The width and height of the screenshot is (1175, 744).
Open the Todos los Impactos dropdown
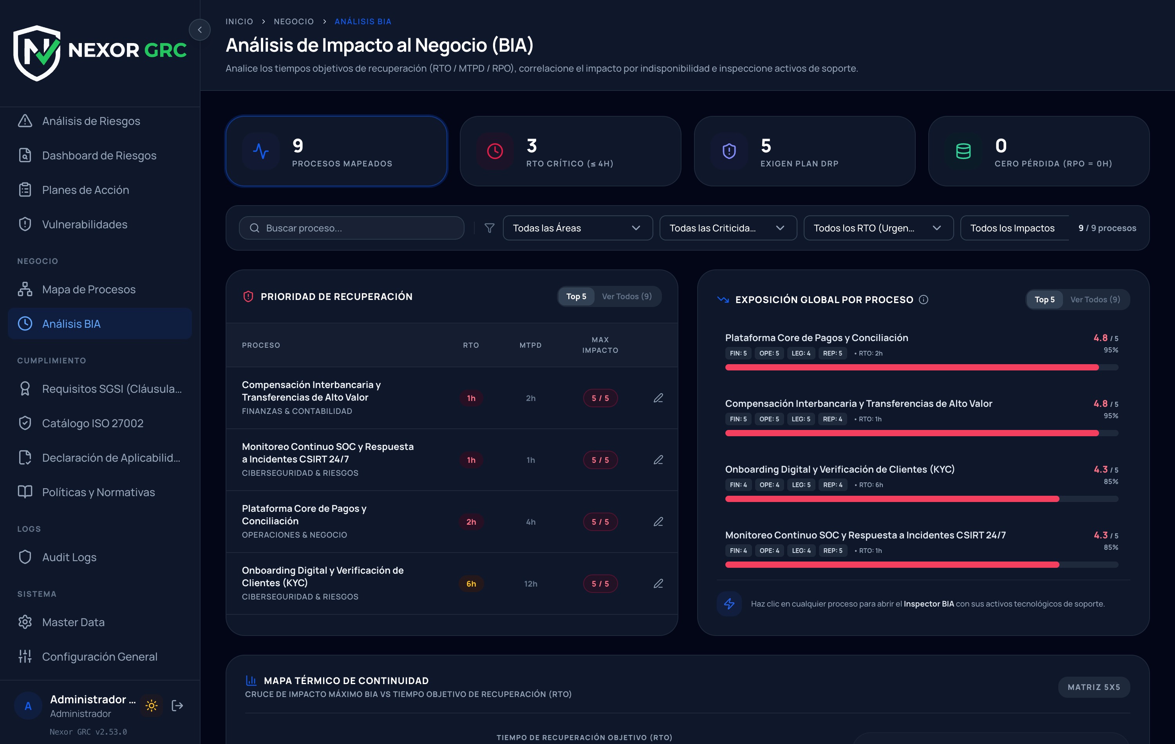coord(1014,228)
